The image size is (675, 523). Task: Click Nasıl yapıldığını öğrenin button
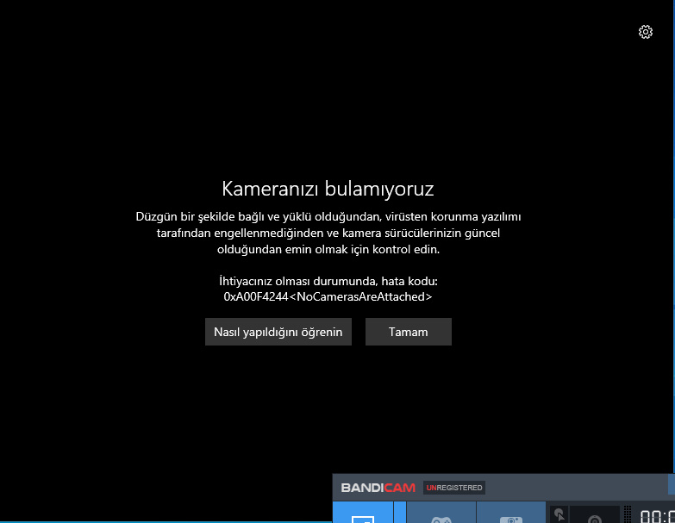(x=278, y=332)
